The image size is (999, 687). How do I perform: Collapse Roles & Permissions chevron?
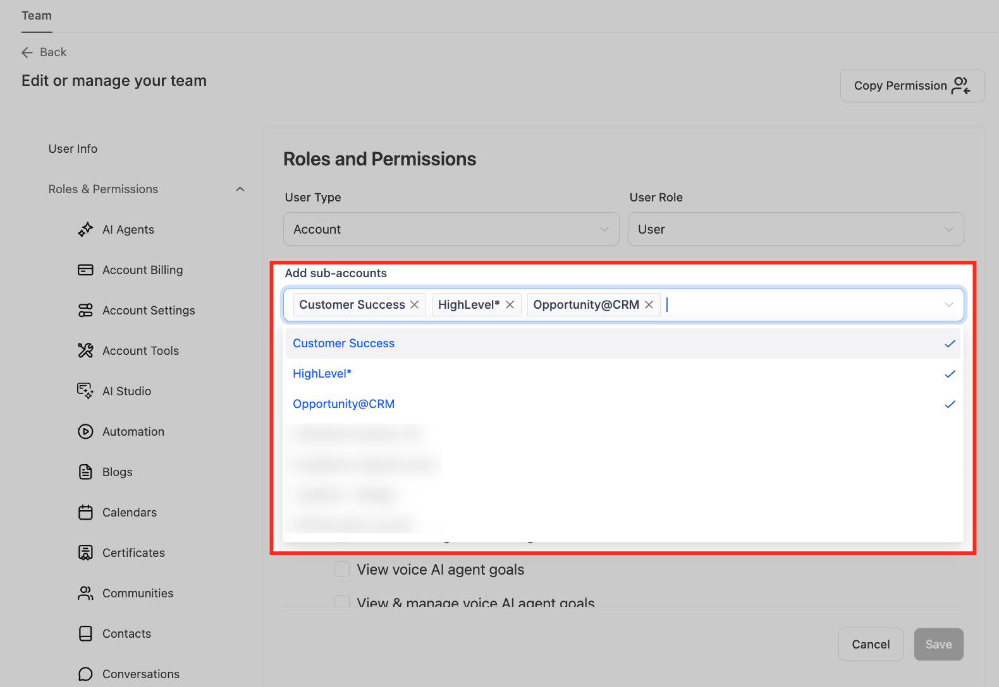pyautogui.click(x=240, y=189)
